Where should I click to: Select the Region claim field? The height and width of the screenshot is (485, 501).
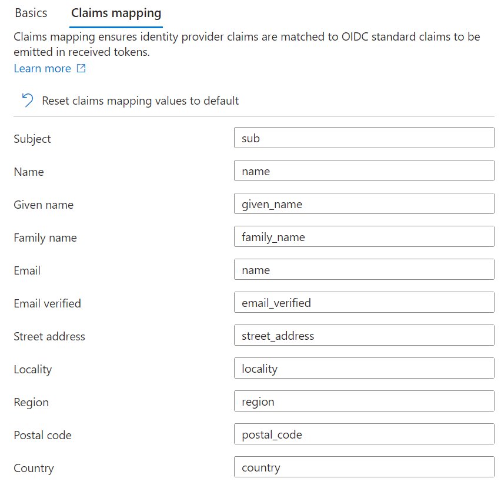tap(364, 401)
